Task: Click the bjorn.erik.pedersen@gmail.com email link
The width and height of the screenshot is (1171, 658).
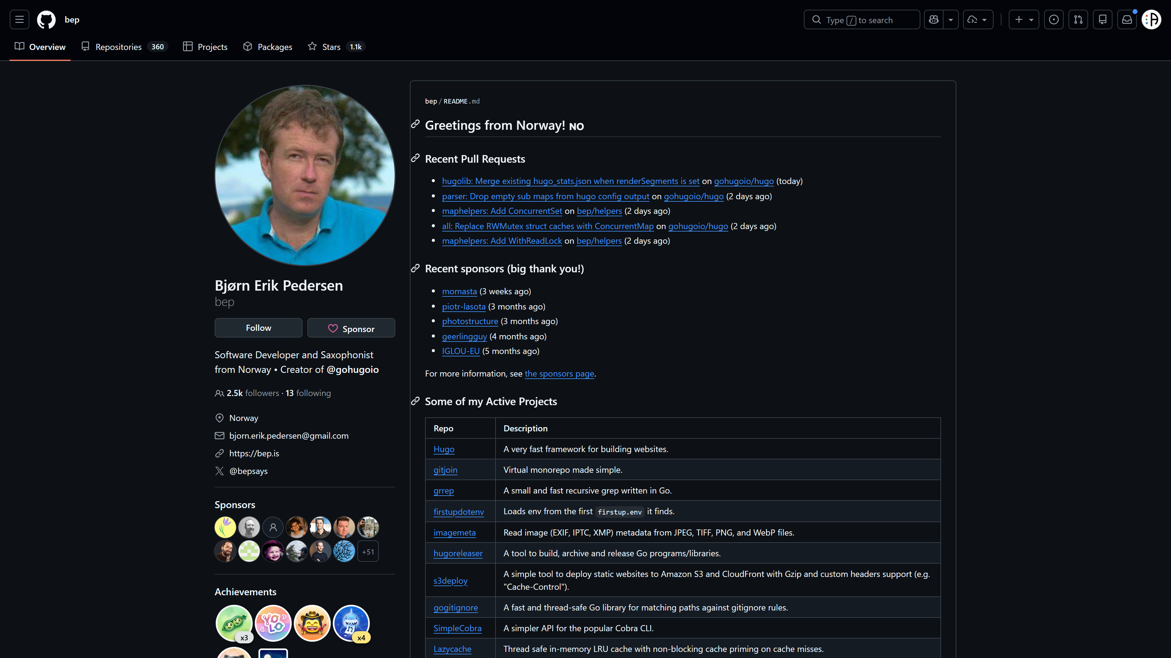Action: (x=289, y=436)
